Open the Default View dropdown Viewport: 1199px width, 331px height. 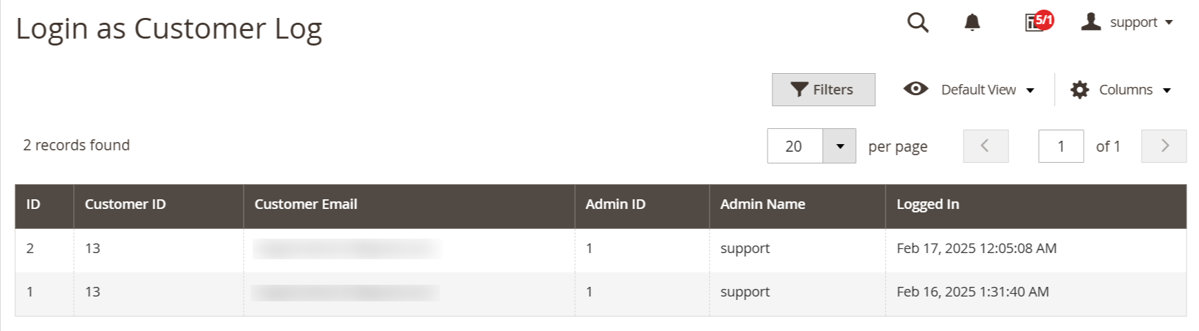pyautogui.click(x=969, y=90)
